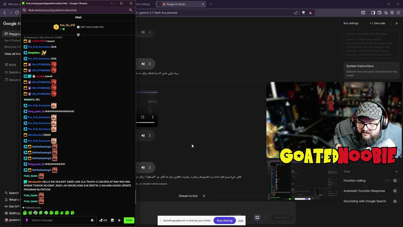Open Get API key in sidebar
The width and height of the screenshot is (403, 227).
point(12,207)
